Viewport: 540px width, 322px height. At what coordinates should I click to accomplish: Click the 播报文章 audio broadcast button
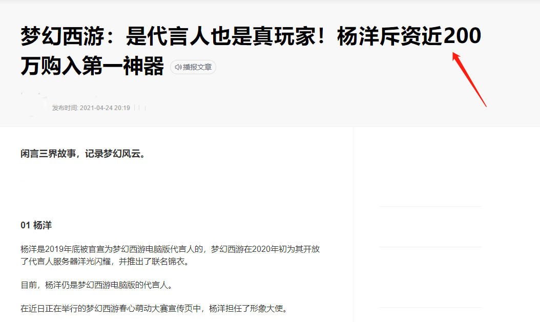[193, 67]
